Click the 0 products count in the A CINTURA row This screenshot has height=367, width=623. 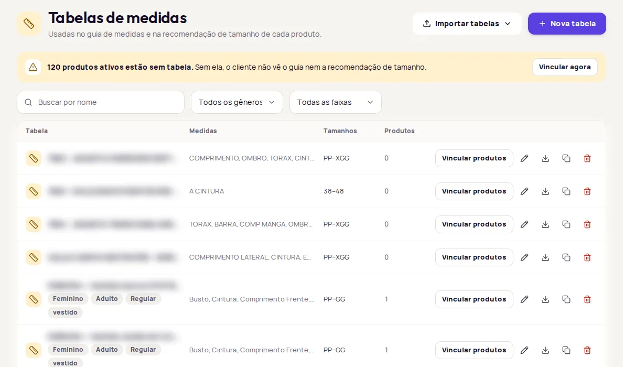tap(386, 191)
